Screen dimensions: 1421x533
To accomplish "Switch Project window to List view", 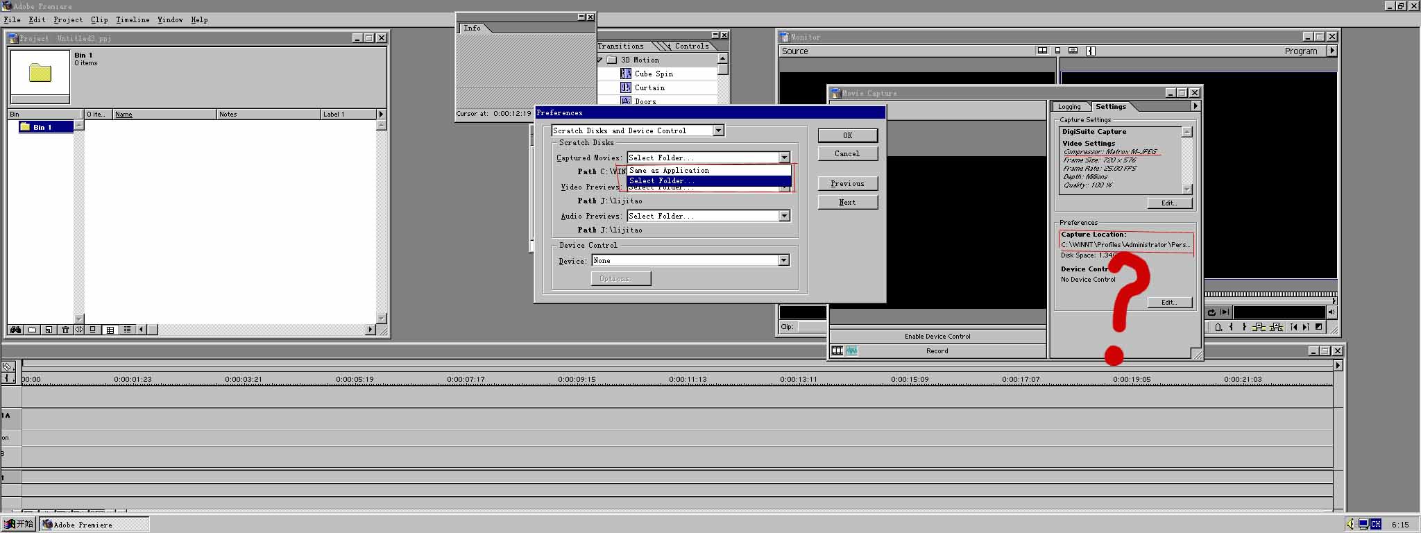I will (127, 330).
